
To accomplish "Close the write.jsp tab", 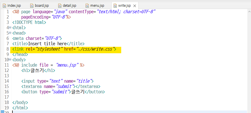I will click(135, 6).
